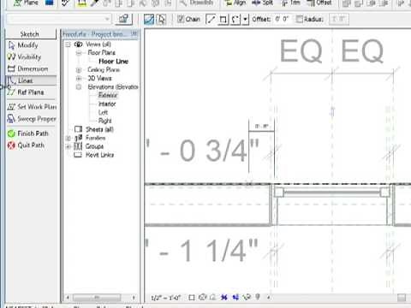Select the Draw mode icon
Screen dimensions: 411x308
(x=149, y=20)
